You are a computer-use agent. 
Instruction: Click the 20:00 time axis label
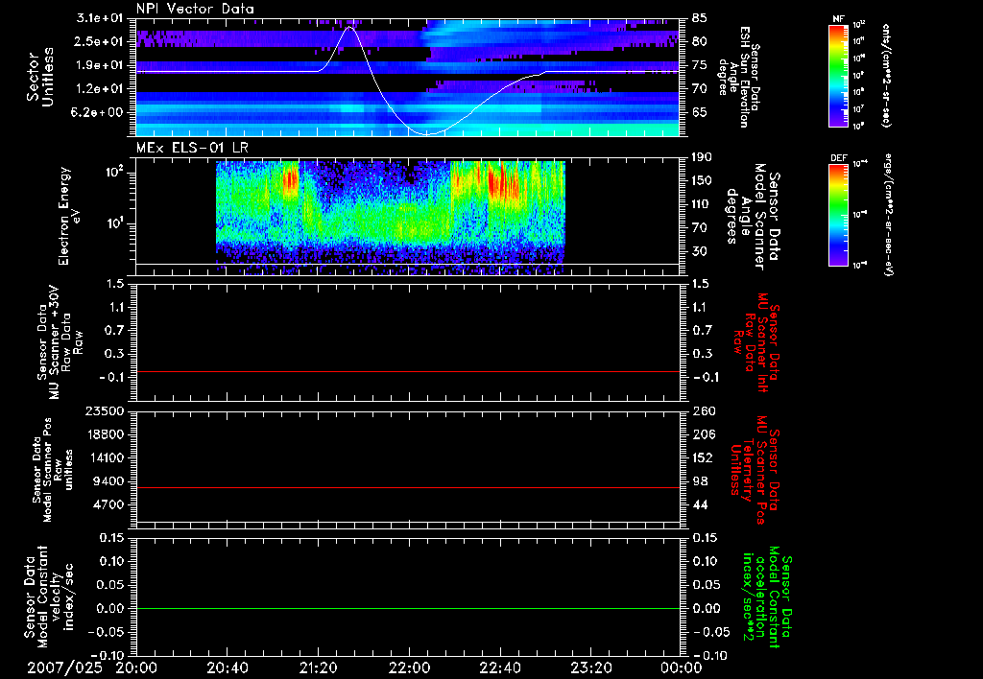point(136,667)
